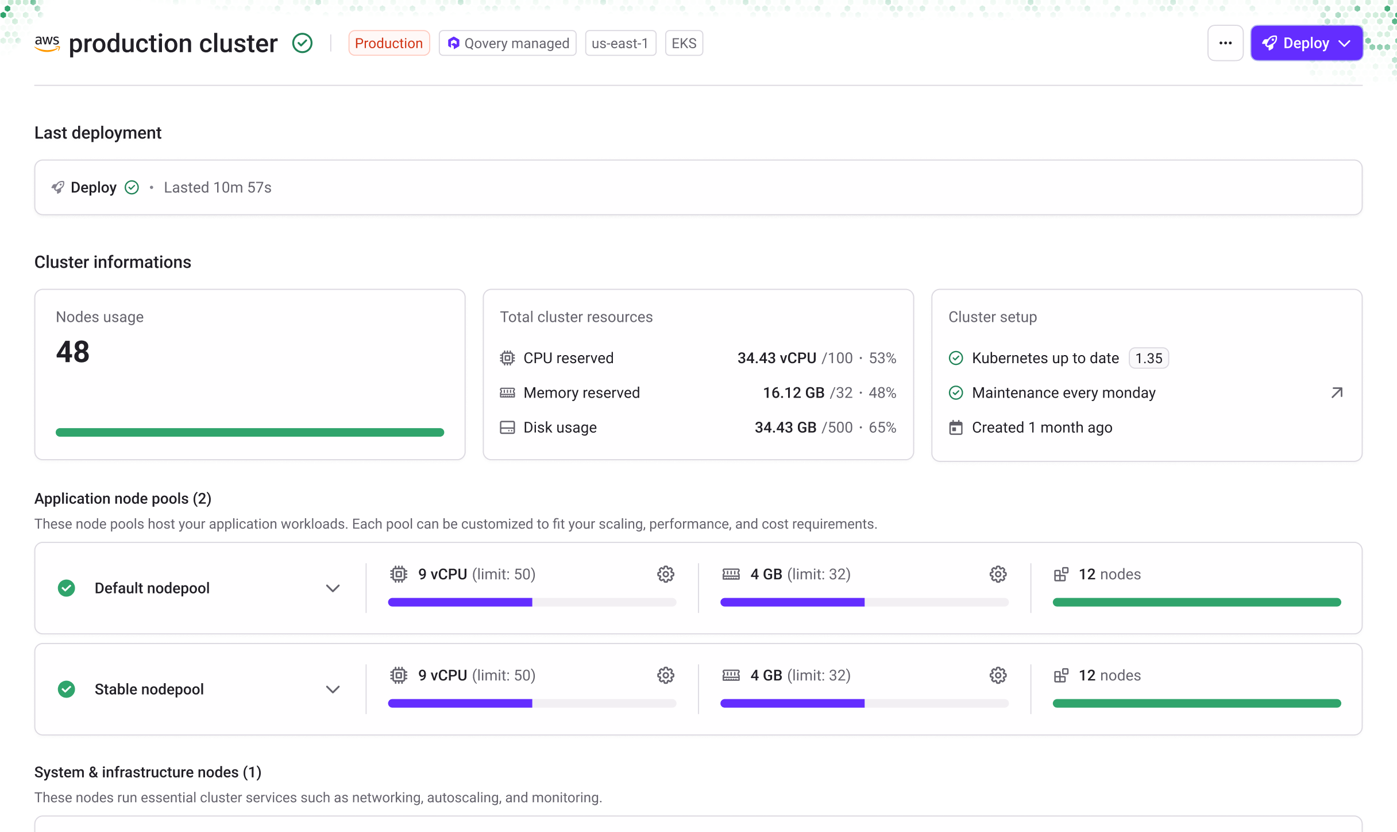Click the Default nodepool green status icon
Image resolution: width=1397 pixels, height=832 pixels.
pos(67,588)
